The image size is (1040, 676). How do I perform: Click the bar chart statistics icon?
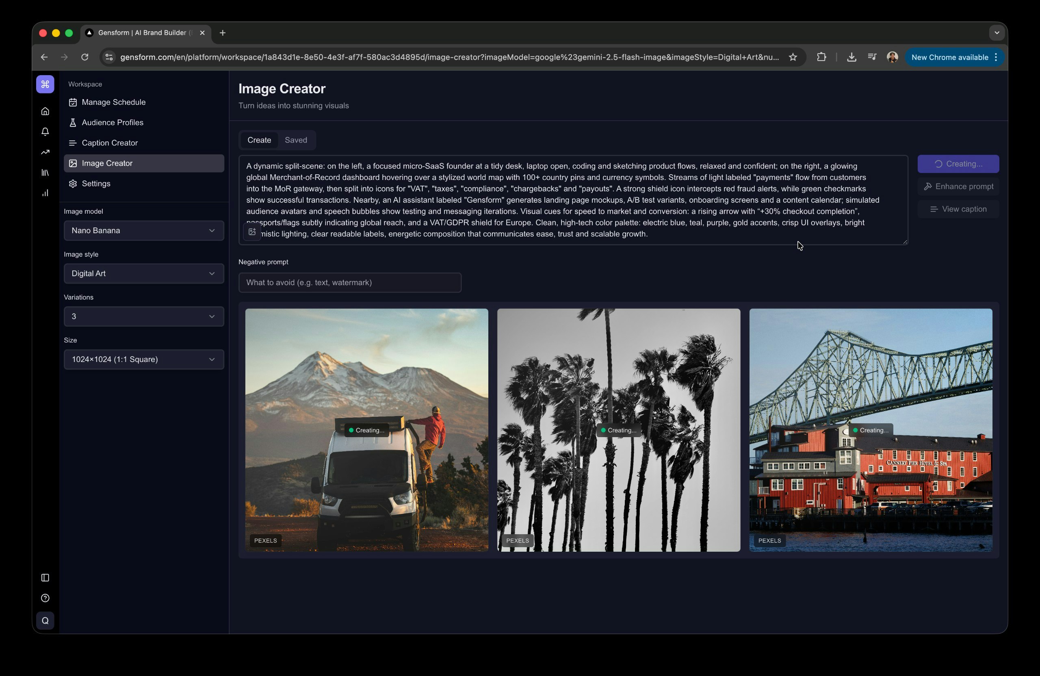[45, 193]
